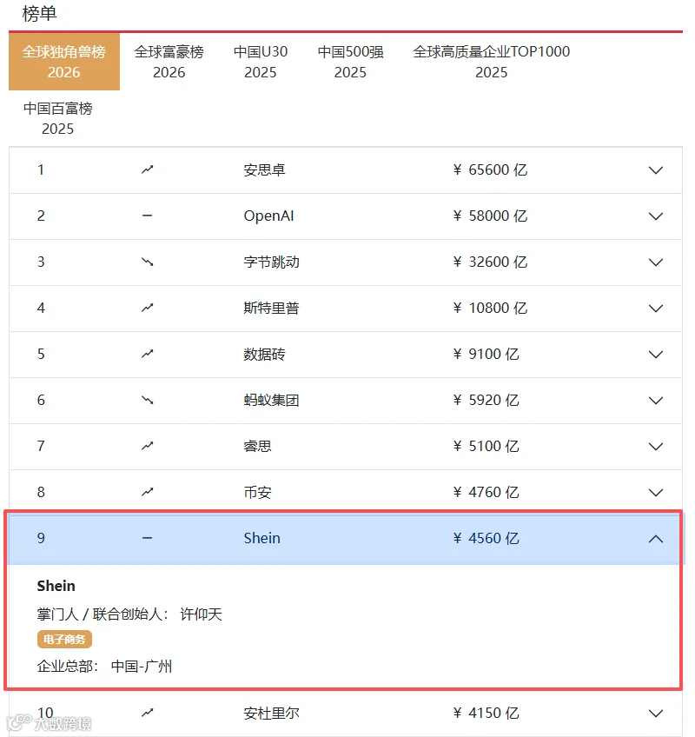Click the valuation ¥ 65600 亿
Viewport: 695px width, 737px height.
(490, 169)
